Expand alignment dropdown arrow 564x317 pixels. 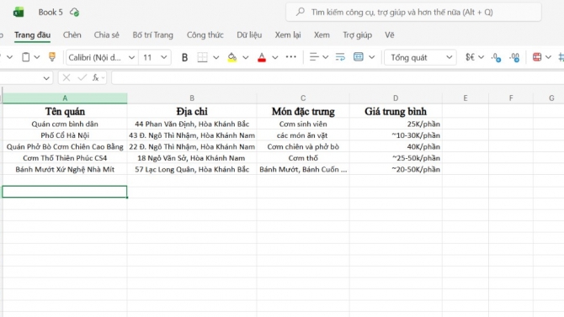[325, 57]
